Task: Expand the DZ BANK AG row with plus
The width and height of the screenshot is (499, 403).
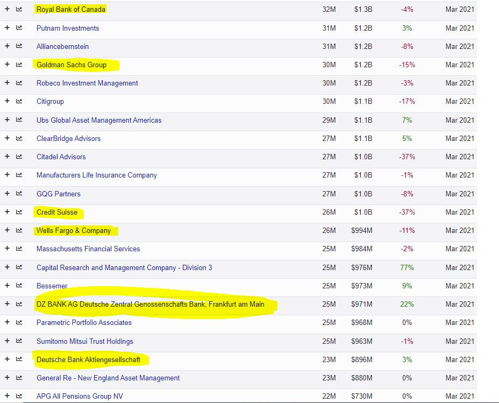Action: pyautogui.click(x=7, y=303)
